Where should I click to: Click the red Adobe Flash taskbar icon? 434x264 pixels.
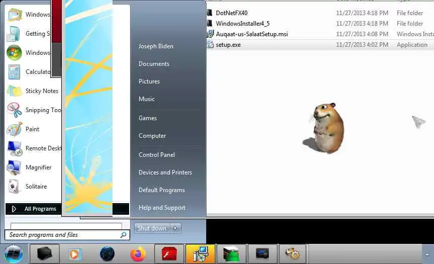[169, 254]
